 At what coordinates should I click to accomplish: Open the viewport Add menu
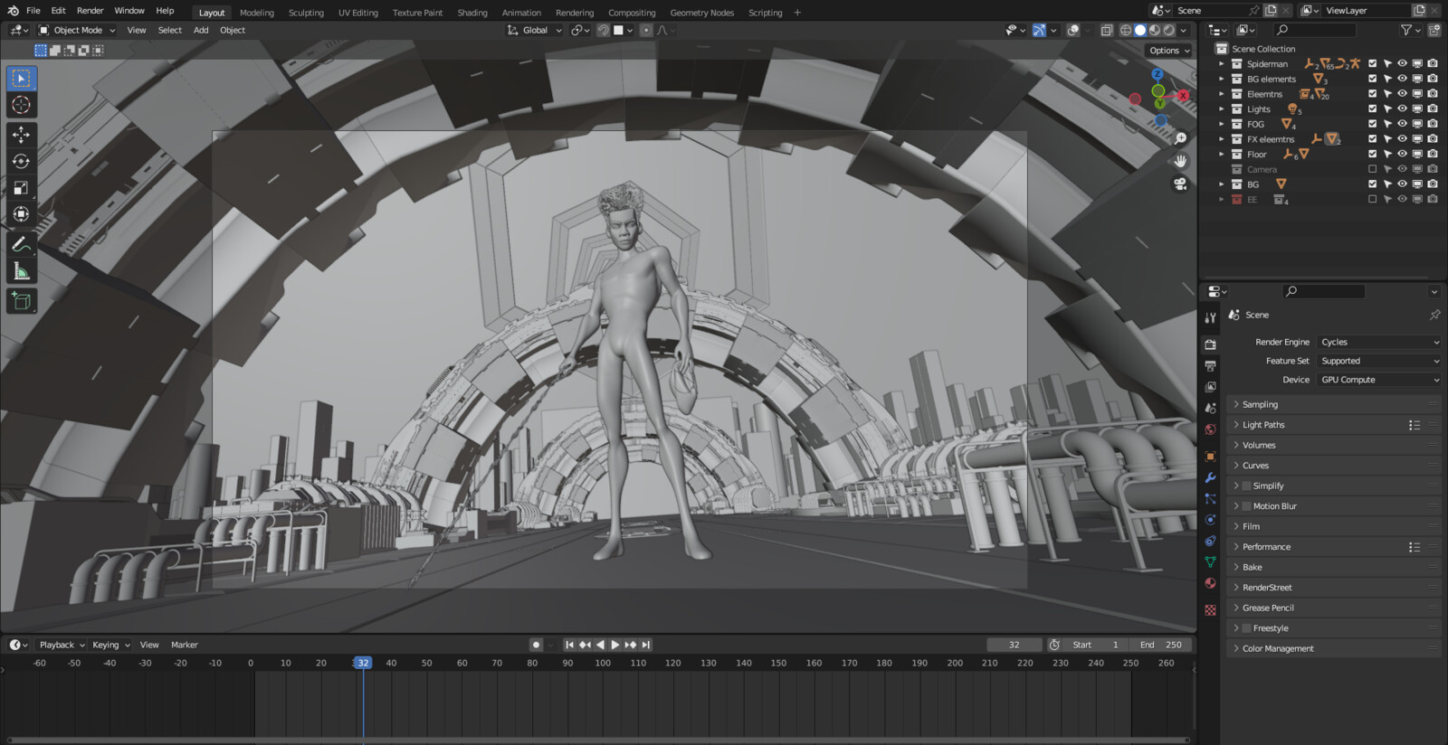201,30
